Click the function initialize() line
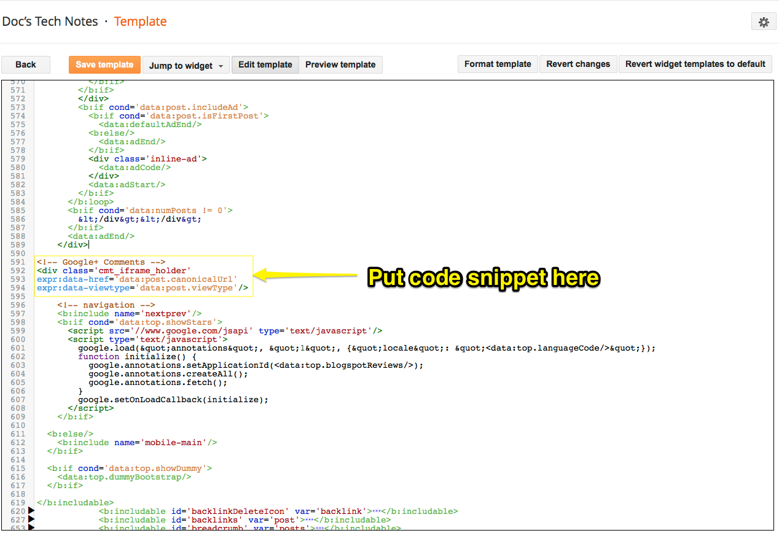 137,356
